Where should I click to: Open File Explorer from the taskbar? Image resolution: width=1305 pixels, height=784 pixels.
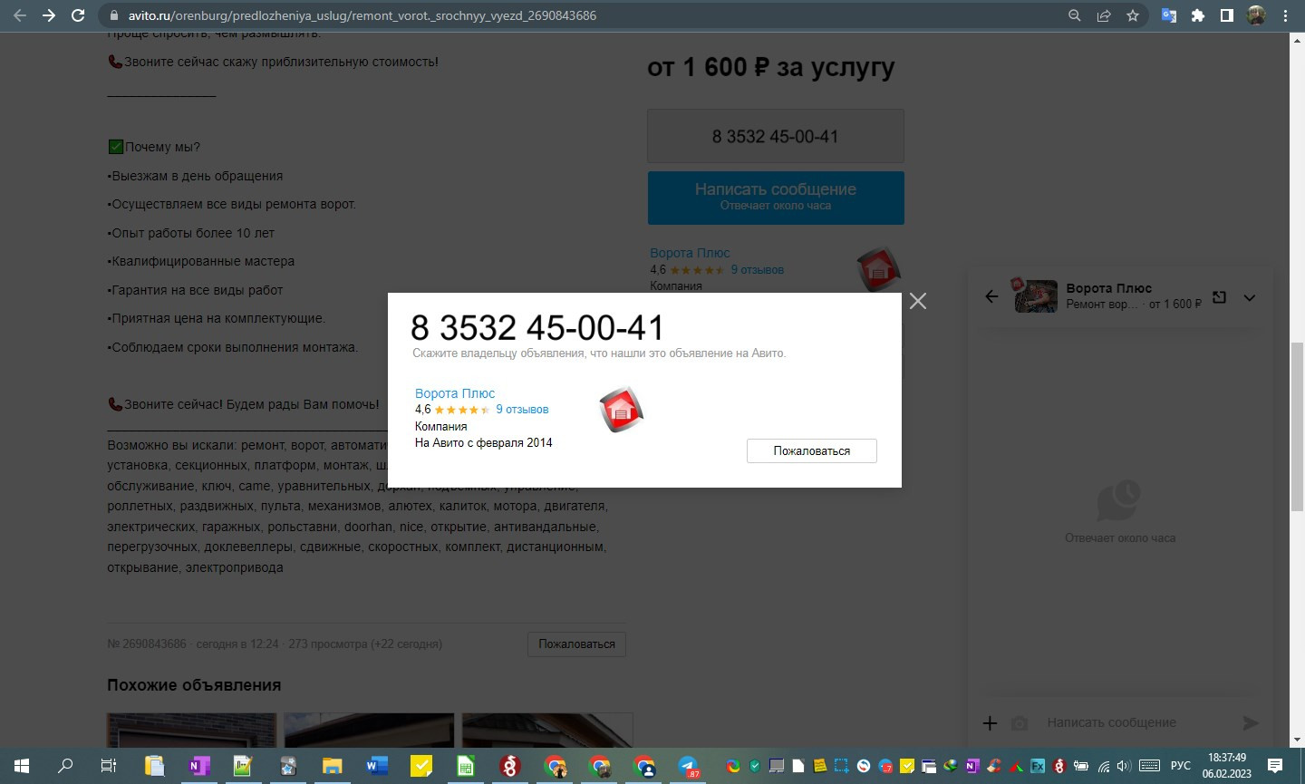[332, 766]
